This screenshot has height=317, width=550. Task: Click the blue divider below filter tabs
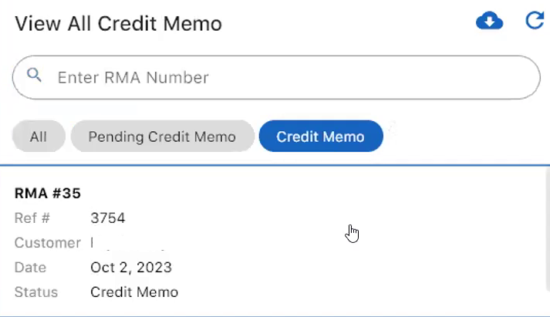[275, 165]
